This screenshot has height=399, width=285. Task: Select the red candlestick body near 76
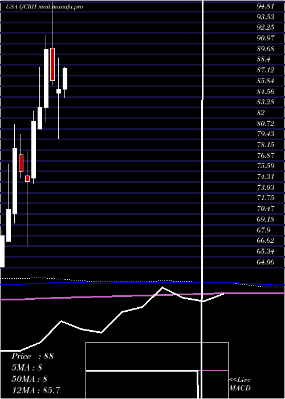pyautogui.click(x=21, y=163)
